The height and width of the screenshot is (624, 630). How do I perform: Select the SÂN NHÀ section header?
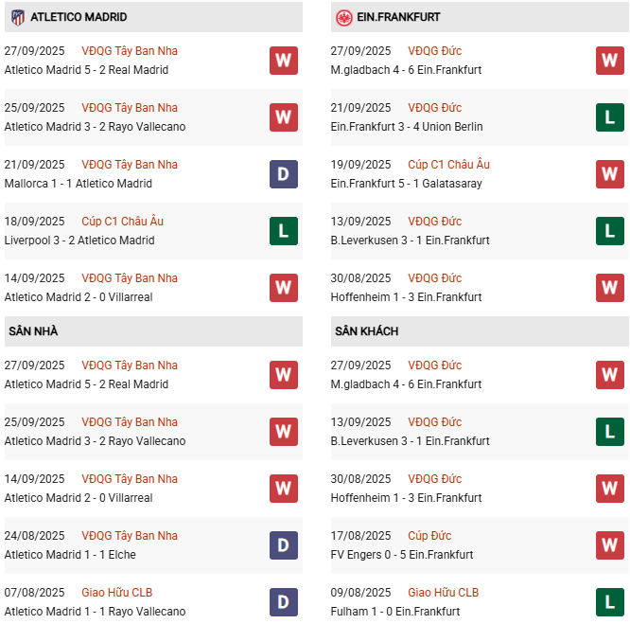tap(34, 331)
